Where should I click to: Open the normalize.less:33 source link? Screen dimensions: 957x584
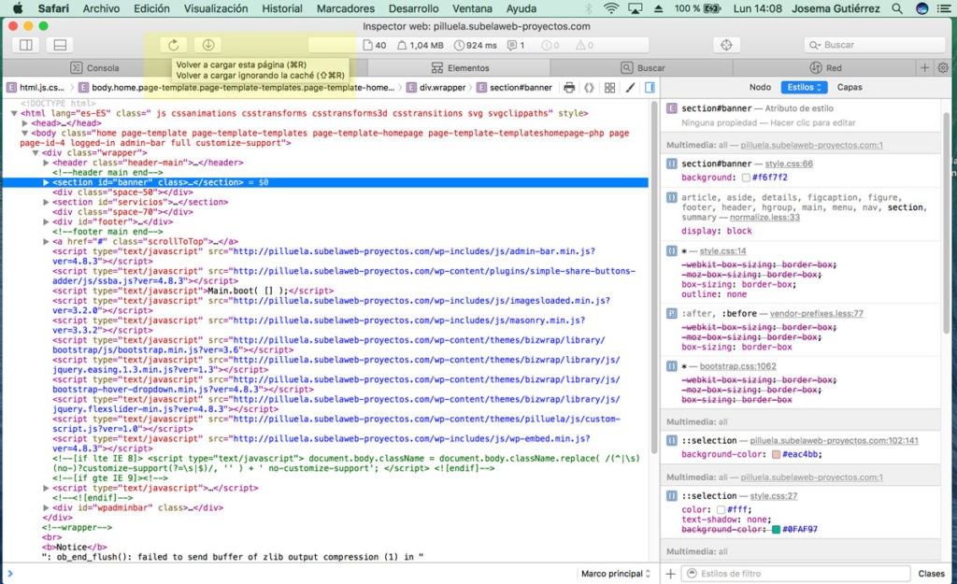(764, 217)
